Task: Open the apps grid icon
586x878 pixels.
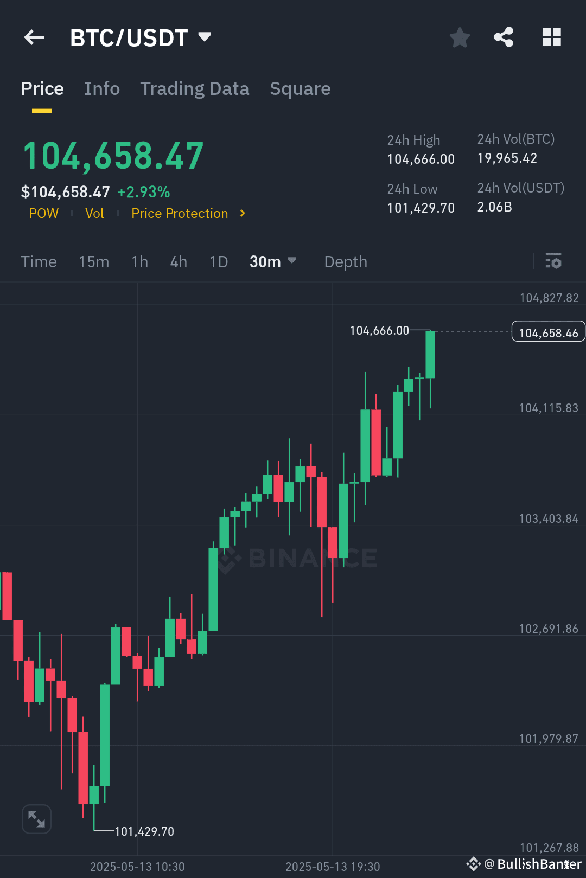Action: click(552, 37)
